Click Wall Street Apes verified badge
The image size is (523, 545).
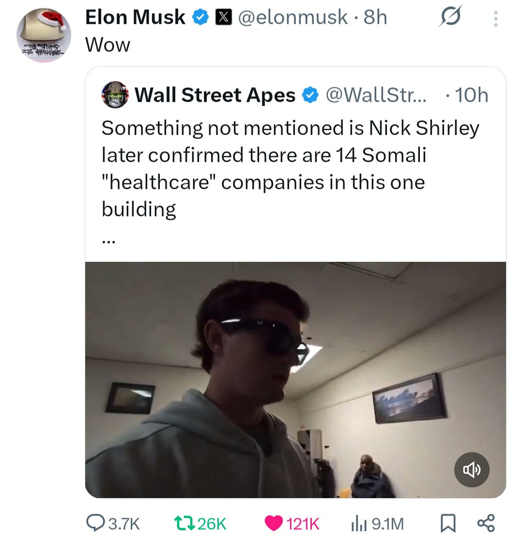(310, 95)
